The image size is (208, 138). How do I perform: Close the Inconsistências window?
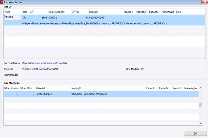(x=205, y=2)
